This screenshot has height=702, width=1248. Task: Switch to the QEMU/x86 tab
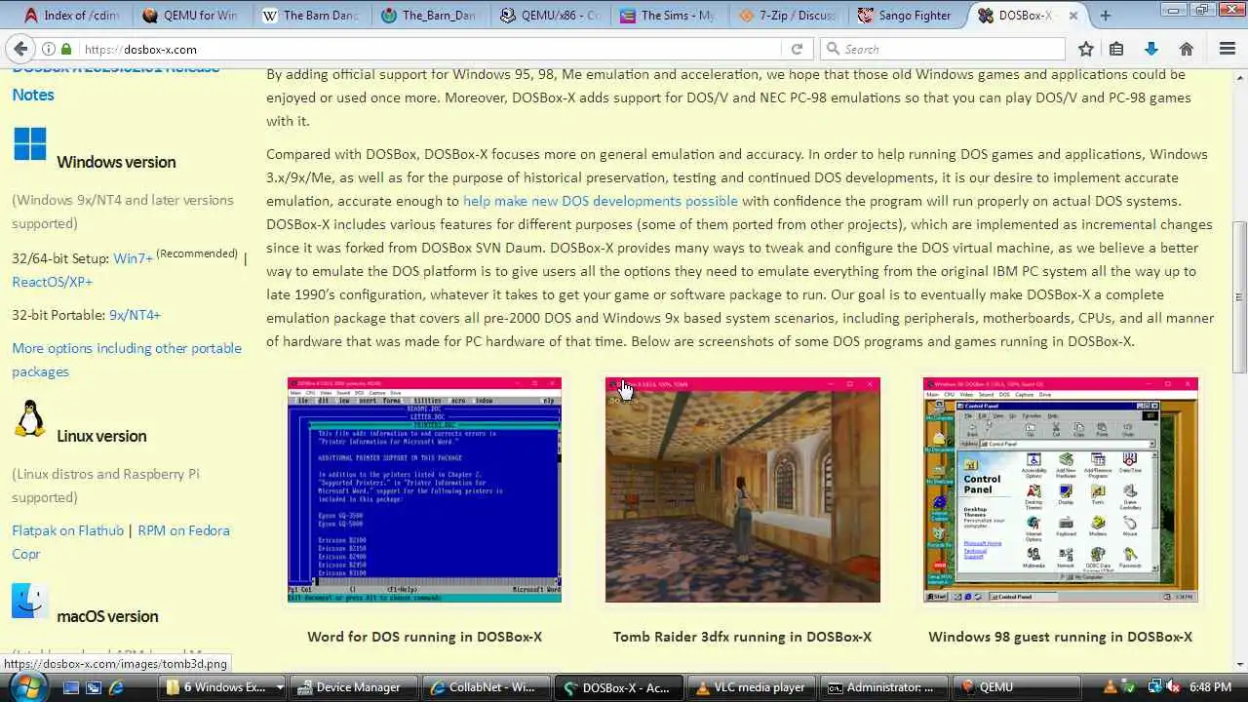549,16
